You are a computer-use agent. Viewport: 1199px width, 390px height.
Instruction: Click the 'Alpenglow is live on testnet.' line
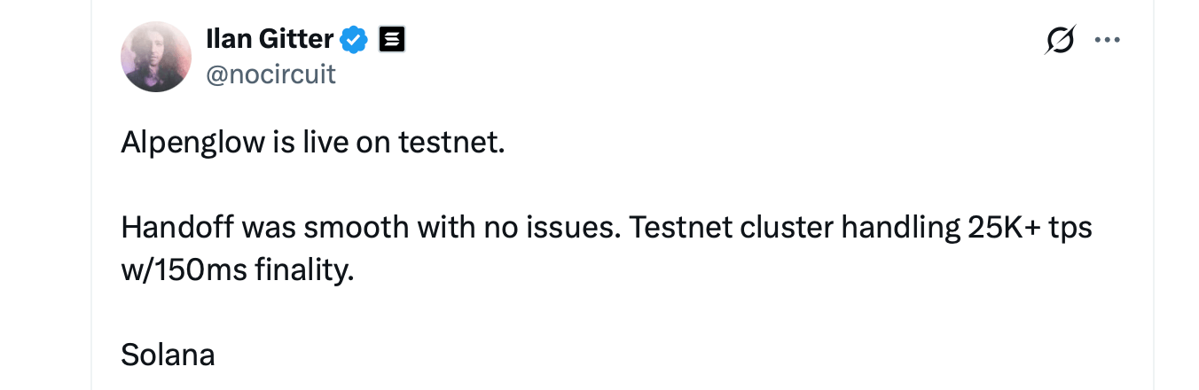click(312, 142)
